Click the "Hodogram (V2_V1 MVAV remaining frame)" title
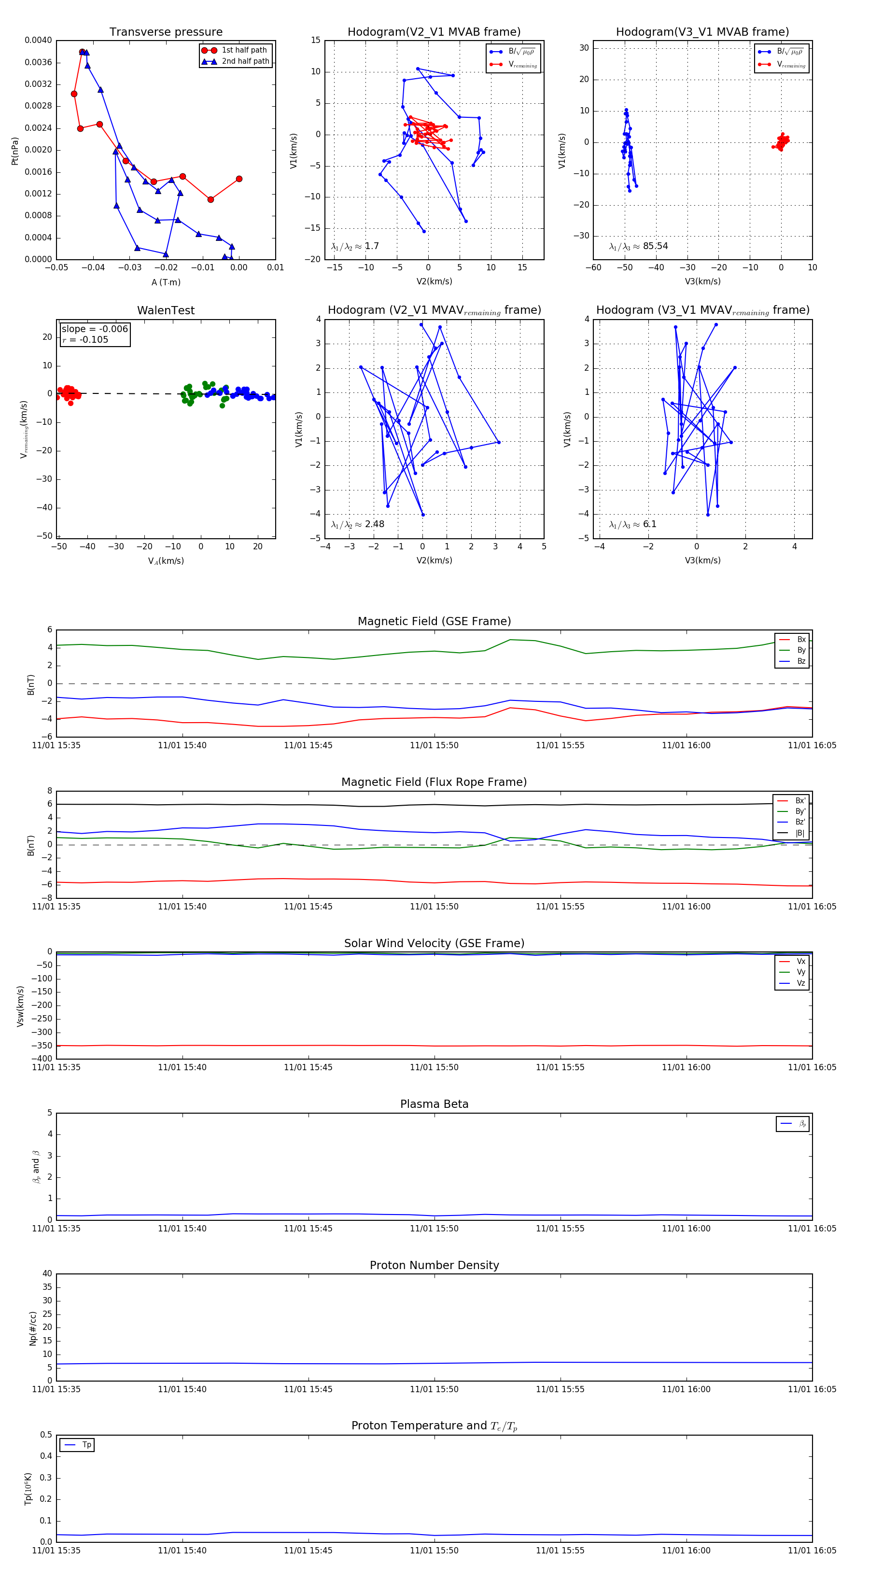869x1593 pixels. 434,310
